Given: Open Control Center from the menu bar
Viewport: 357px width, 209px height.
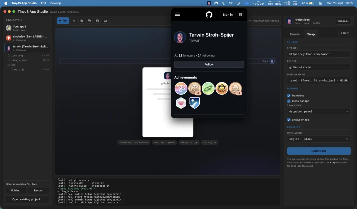Looking at the screenshot, I should 320,3.
